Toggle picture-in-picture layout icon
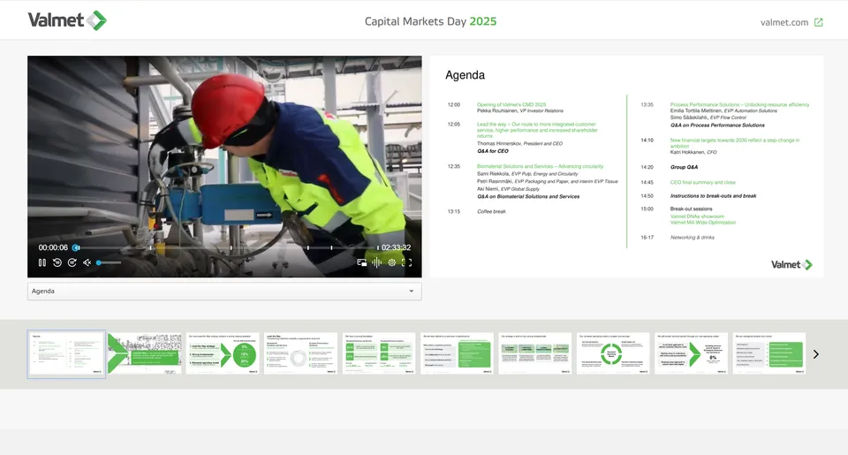The height and width of the screenshot is (455, 848). tap(362, 262)
